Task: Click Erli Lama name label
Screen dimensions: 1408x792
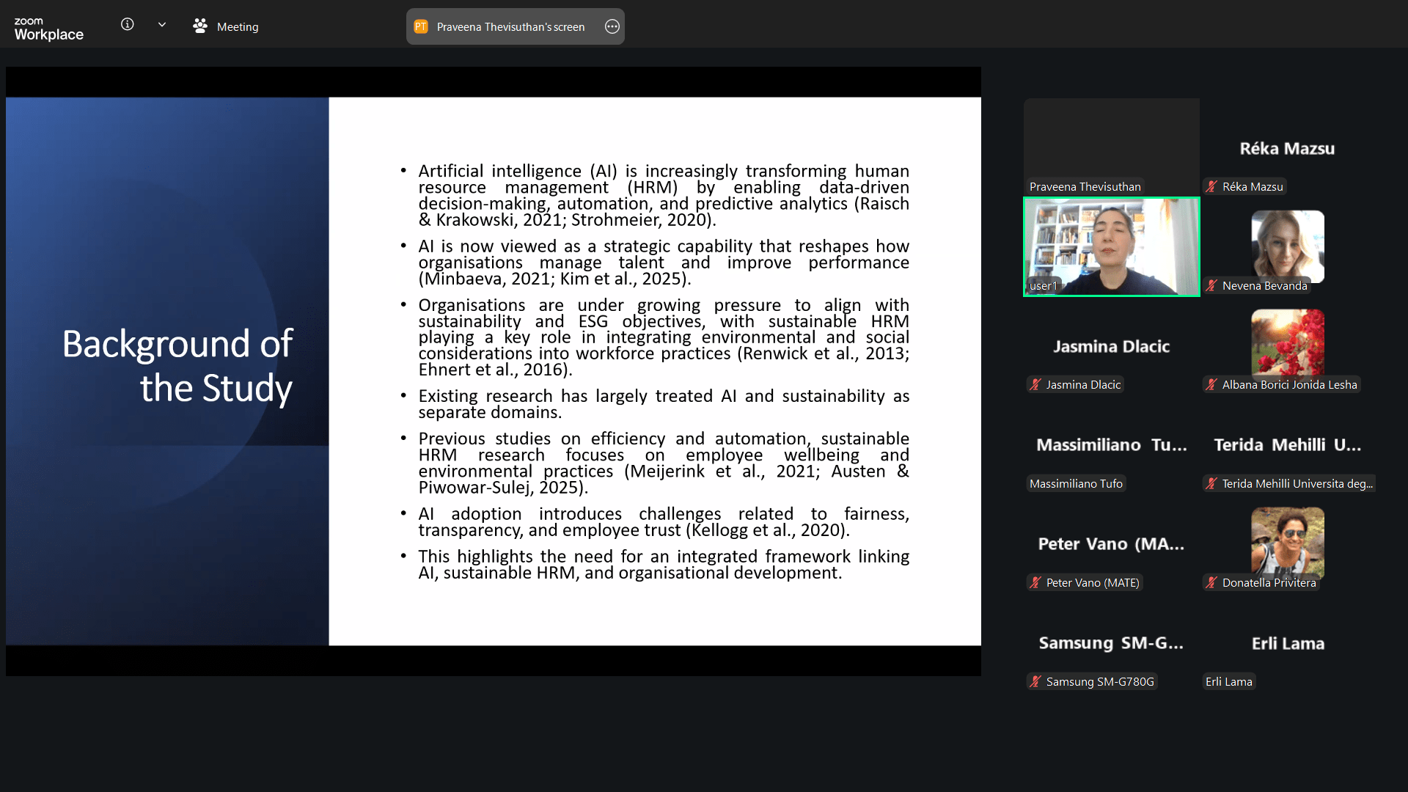Action: click(1228, 682)
